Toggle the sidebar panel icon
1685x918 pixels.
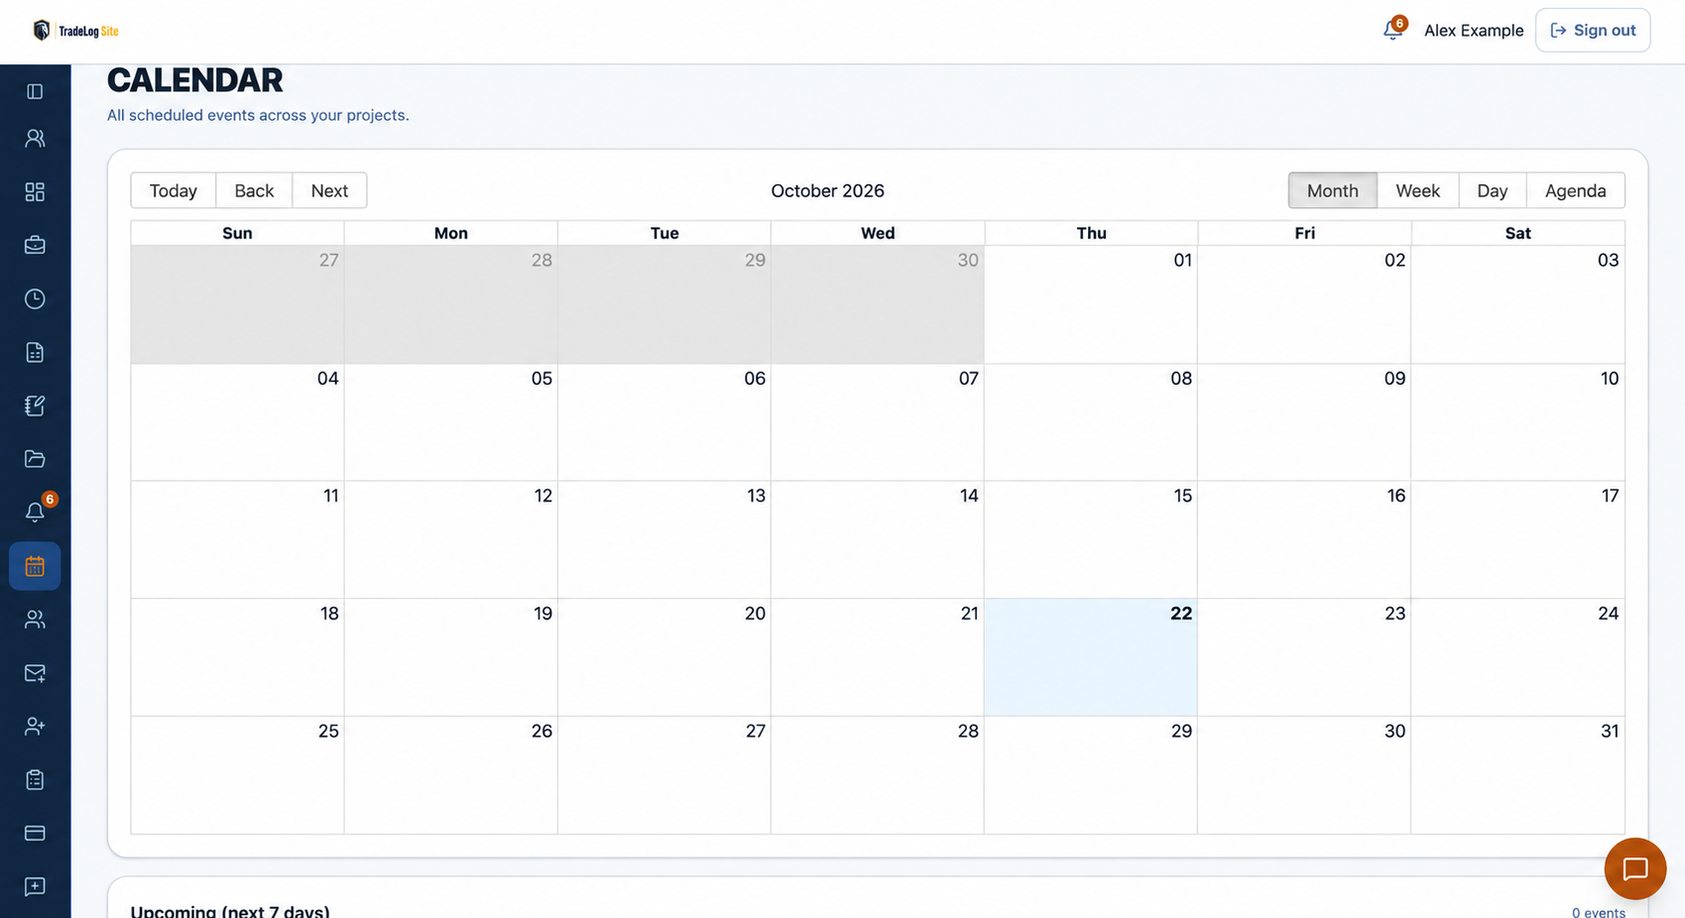(35, 91)
